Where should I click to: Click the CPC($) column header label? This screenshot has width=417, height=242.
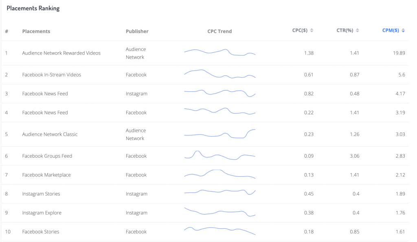pos(300,30)
